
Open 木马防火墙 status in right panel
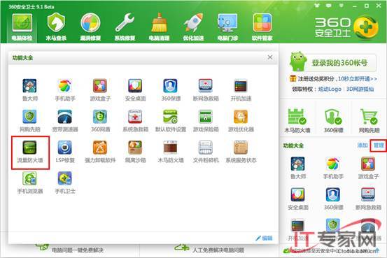tap(297, 121)
